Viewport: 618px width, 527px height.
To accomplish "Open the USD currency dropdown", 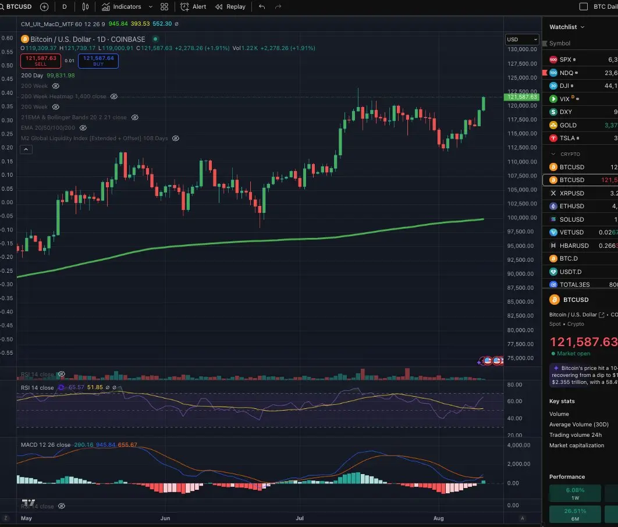I will (522, 40).
